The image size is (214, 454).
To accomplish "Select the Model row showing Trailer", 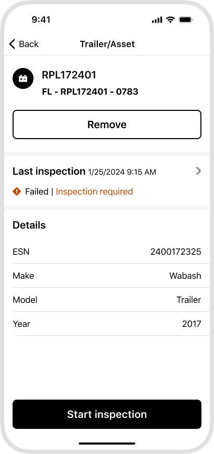I will (x=107, y=300).
